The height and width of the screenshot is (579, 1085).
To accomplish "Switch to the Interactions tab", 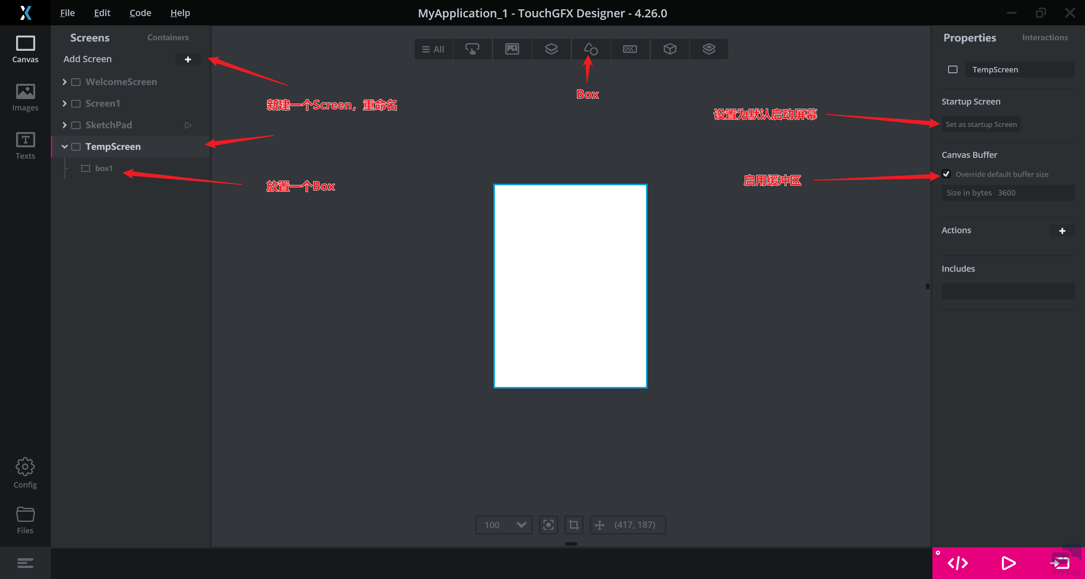I will (x=1045, y=37).
